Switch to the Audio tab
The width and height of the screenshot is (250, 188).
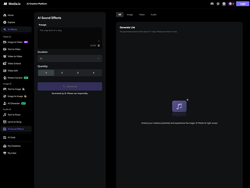pos(153,15)
